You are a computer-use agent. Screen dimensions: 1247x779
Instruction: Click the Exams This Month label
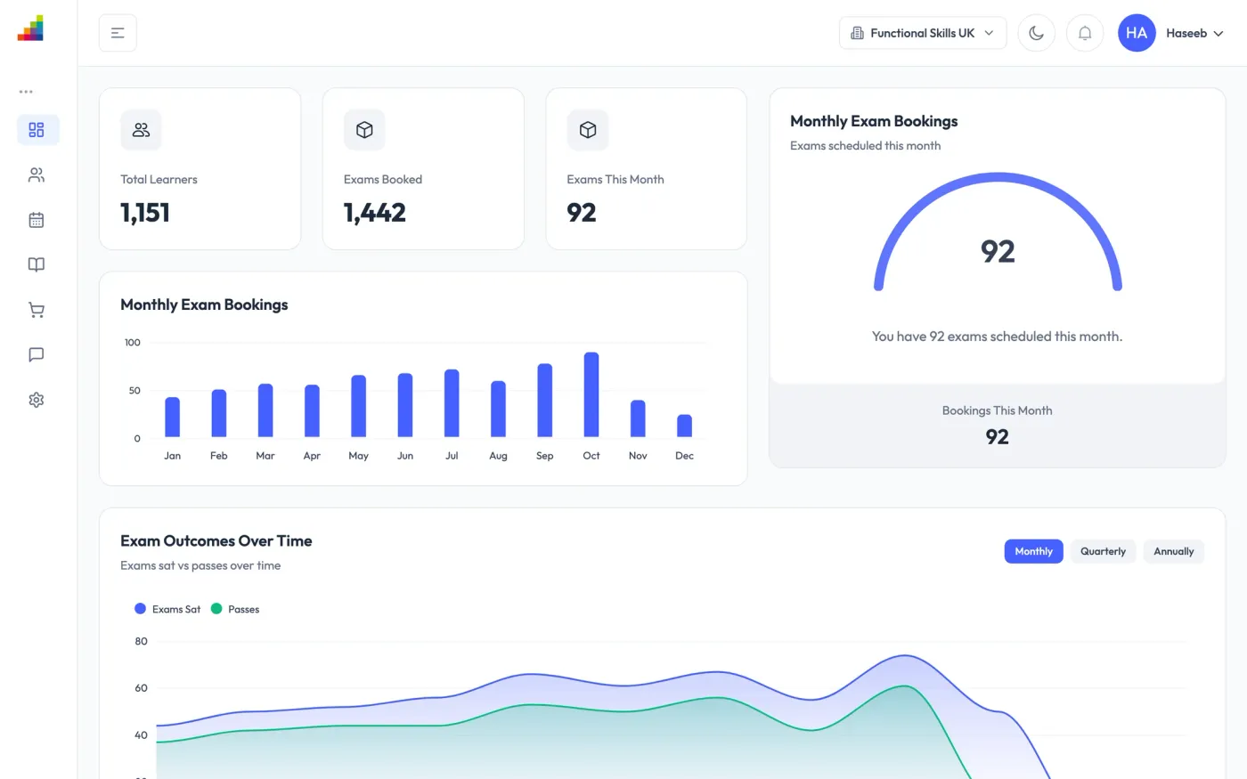point(615,179)
